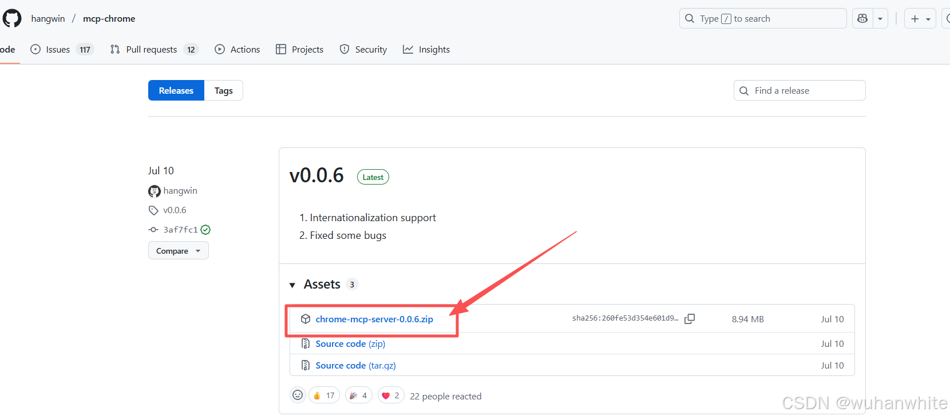Click the Pull requests count badge 12
Viewport: 950px width, 420px height.
[x=191, y=50]
